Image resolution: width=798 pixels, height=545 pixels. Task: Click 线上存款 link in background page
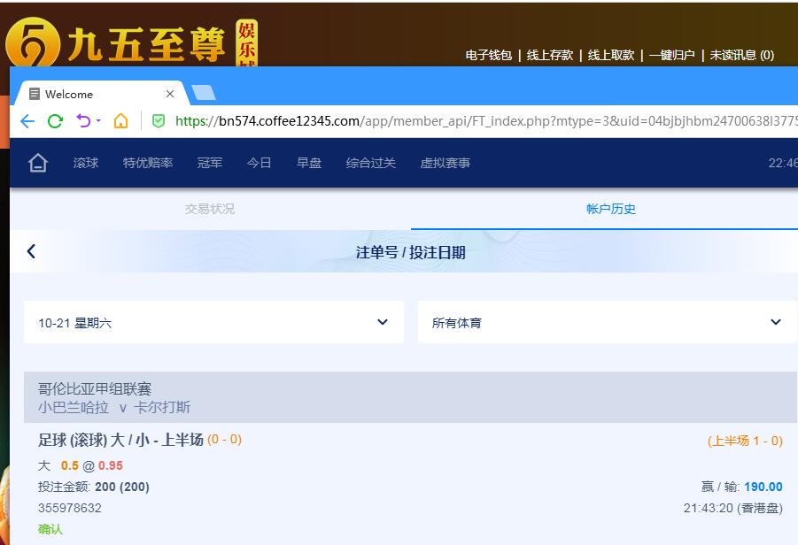[x=550, y=55]
